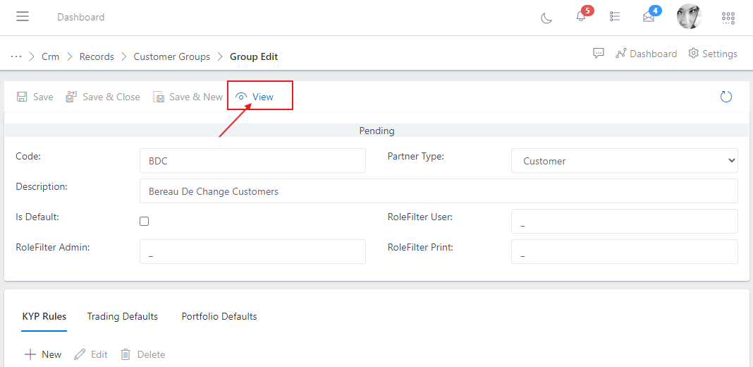753x367 pixels.
Task: Go to Records breadcrumb
Action: click(97, 56)
